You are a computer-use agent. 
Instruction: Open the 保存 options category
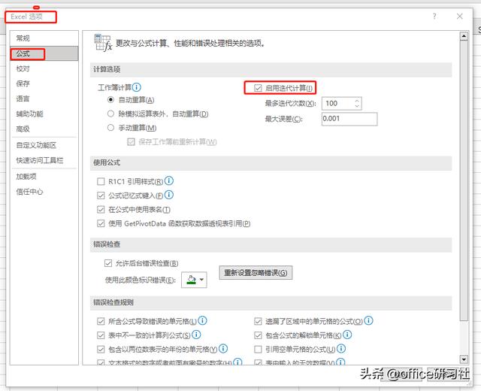[x=44, y=83]
